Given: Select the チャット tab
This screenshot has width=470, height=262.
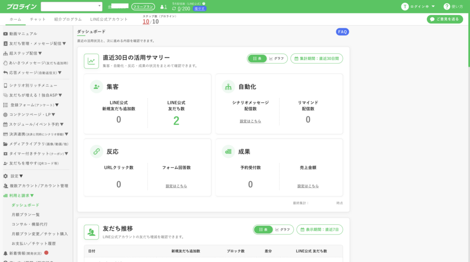Looking at the screenshot, I should (38, 19).
